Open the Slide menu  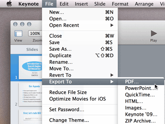pos(100,4)
